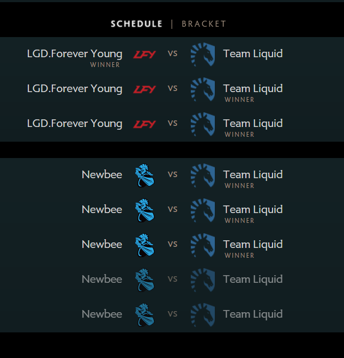The height and width of the screenshot is (358, 344).
Task: Click dimmed Team Liquid logo in last match
Action: [x=203, y=315]
